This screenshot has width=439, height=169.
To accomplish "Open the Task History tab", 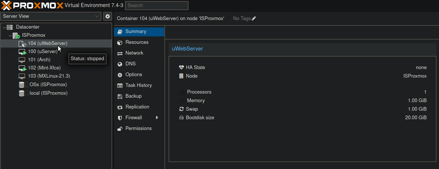I will [139, 85].
